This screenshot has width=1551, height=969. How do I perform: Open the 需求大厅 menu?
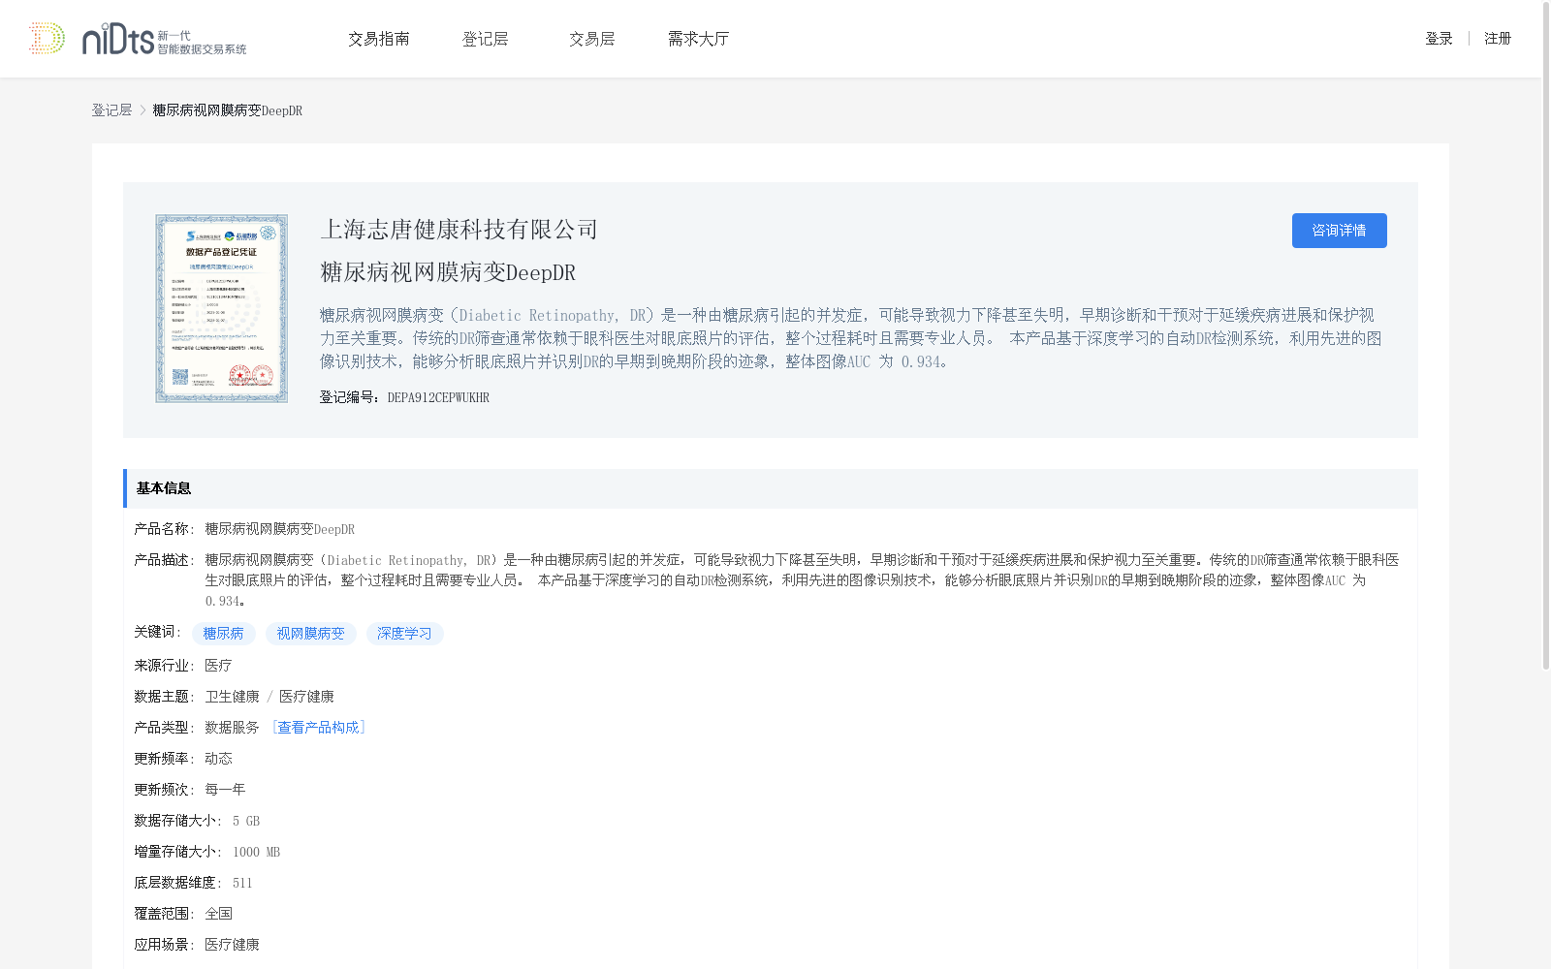(x=698, y=39)
